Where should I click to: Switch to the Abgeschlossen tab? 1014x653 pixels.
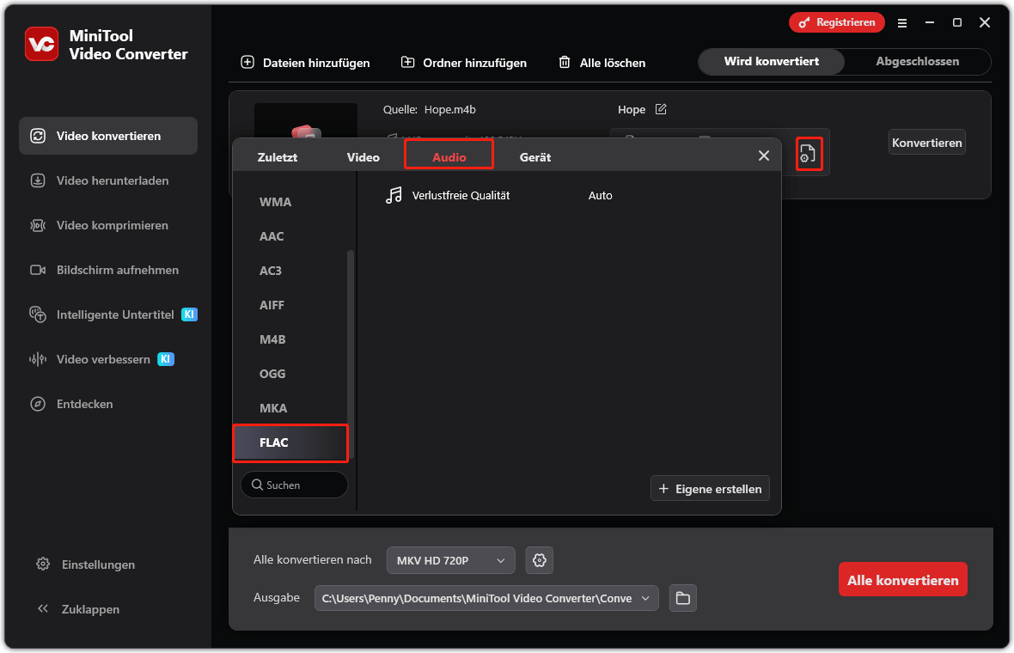(917, 61)
